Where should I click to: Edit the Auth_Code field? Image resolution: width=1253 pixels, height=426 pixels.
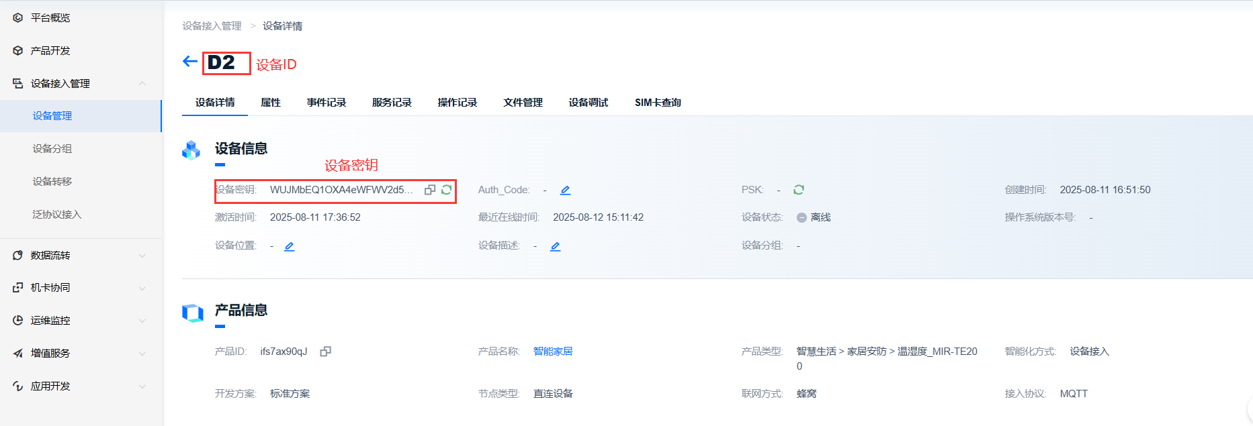565,191
